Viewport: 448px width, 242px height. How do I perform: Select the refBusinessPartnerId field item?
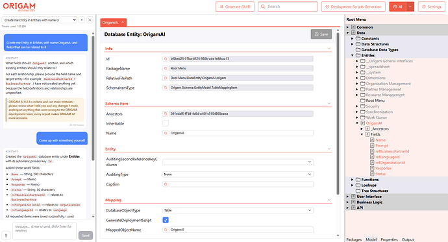click(x=392, y=151)
